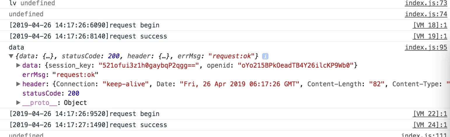Expand the data session_key entry
The width and height of the screenshot is (450, 137).
(x=18, y=65)
